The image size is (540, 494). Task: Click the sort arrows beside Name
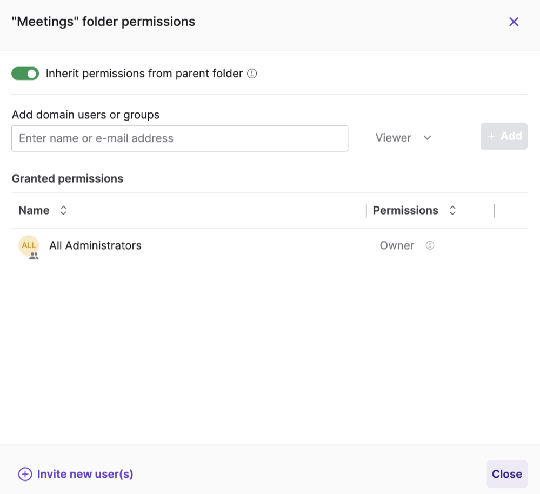point(63,210)
